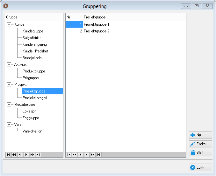Go to last record in Prosjekgruppe list navigator
The width and height of the screenshot is (216, 176).
[x=99, y=155]
